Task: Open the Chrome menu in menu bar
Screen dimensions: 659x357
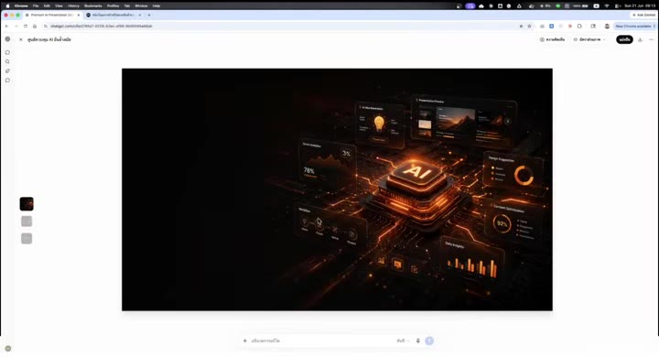Action: tap(21, 5)
